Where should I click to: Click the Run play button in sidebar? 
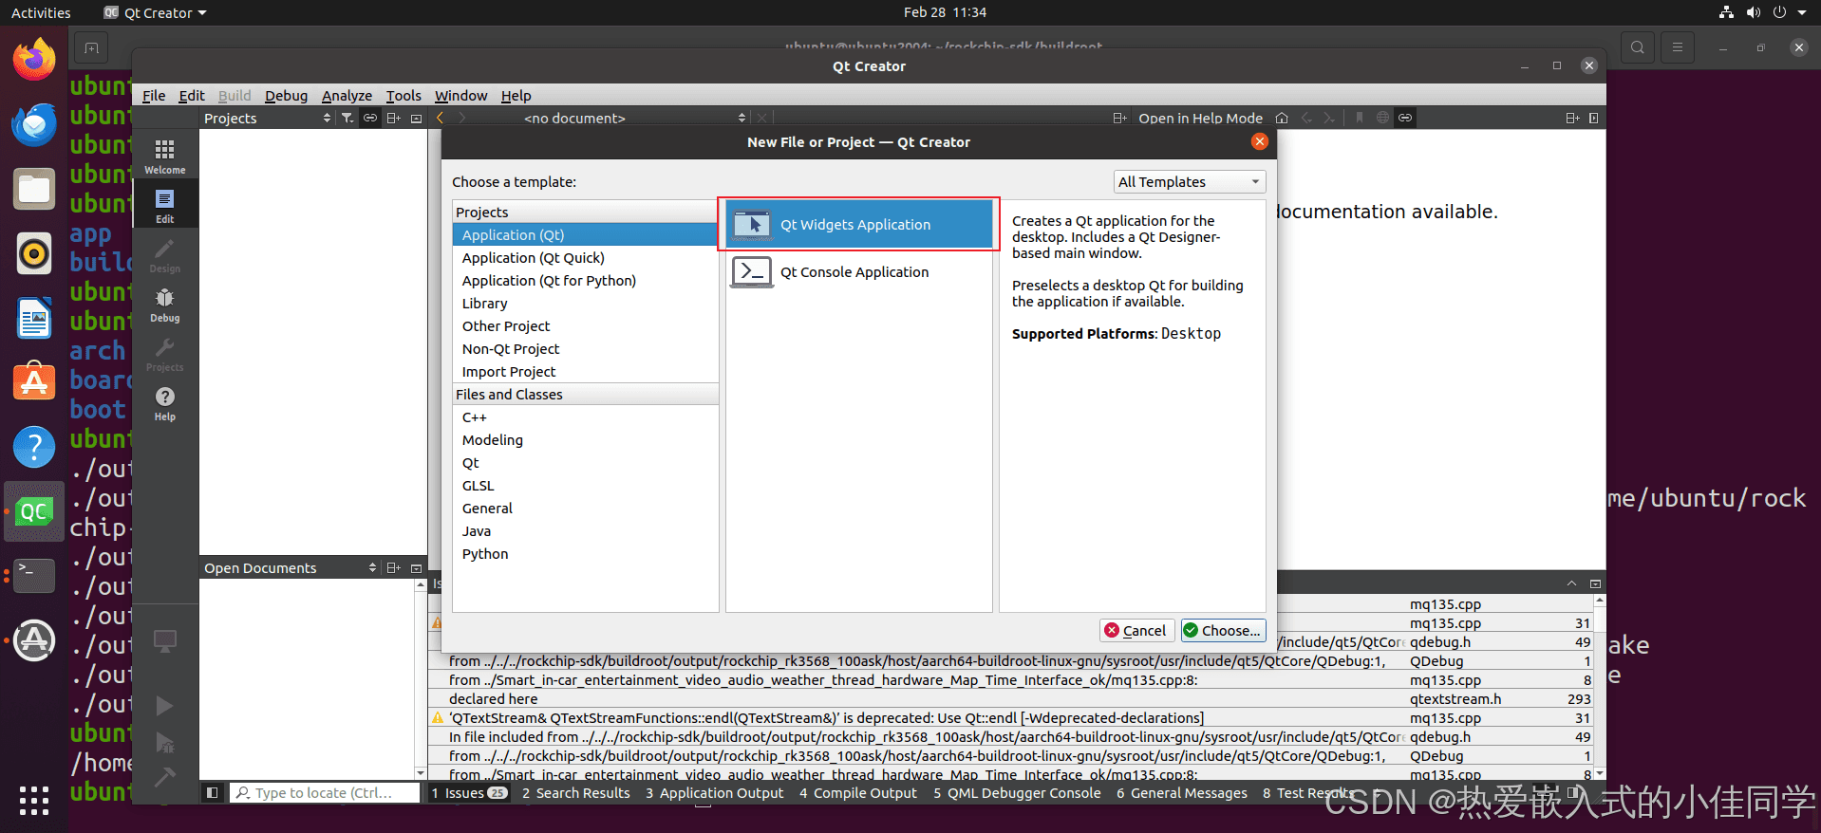[165, 705]
